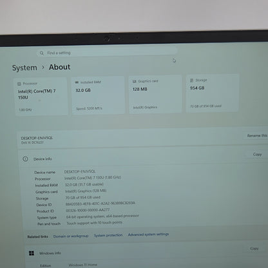Image resolution: width=268 pixels, height=268 pixels.
Task: Select the Product ID value 00326-10000-00000-AA277
Action: point(88,210)
